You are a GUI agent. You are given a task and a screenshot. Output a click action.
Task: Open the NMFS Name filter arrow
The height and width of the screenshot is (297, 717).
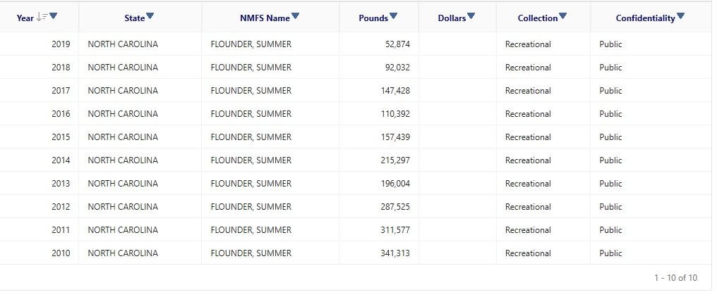tap(296, 16)
